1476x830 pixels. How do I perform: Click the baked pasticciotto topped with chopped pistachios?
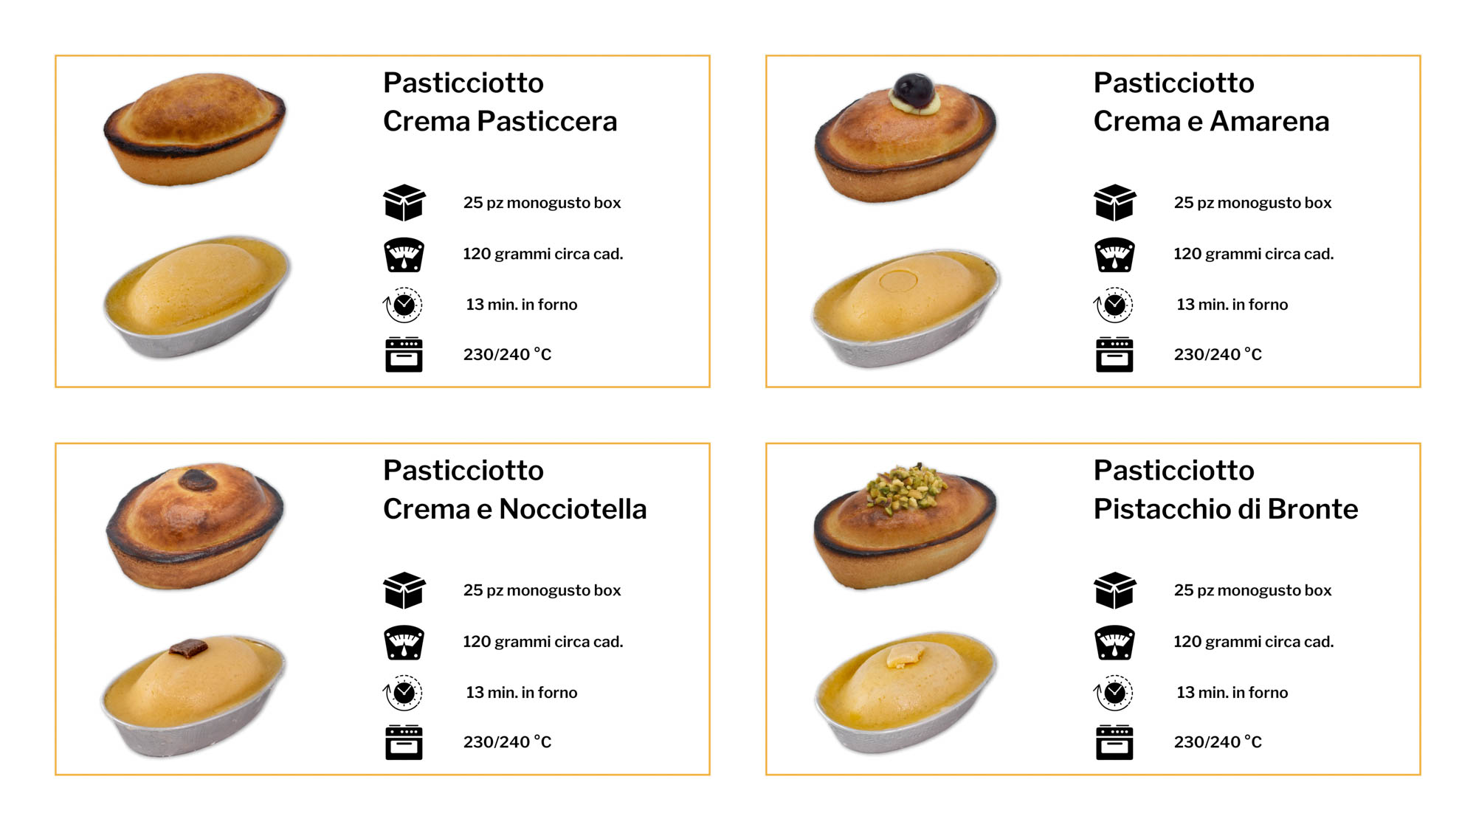(x=906, y=527)
